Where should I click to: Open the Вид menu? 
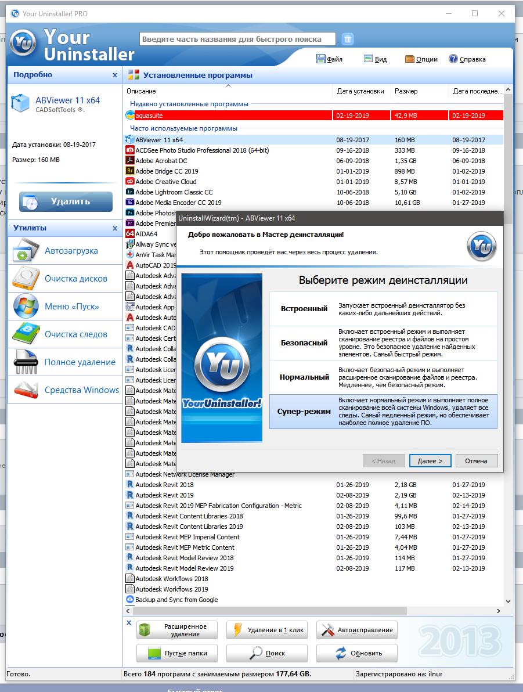(x=375, y=59)
